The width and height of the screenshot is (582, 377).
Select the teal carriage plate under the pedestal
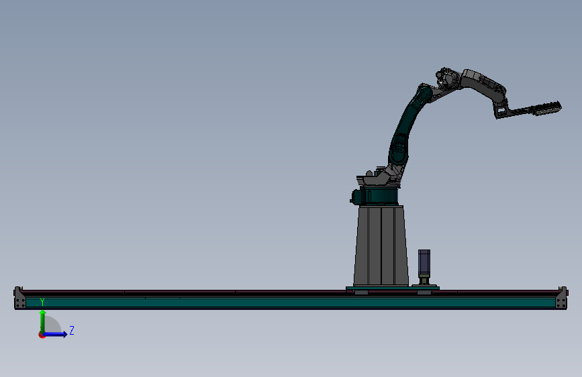click(x=392, y=288)
